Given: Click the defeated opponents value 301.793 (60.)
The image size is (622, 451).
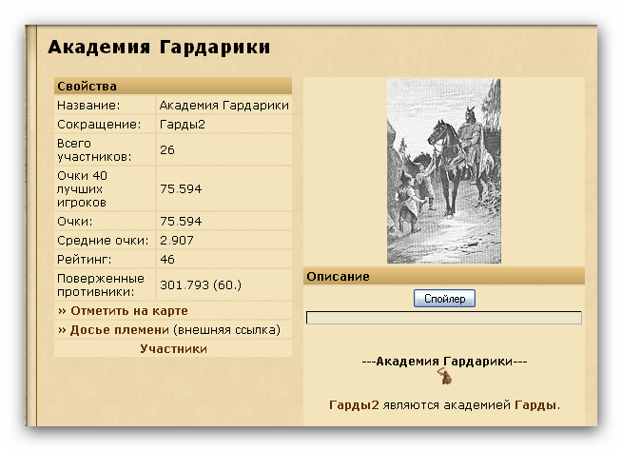Looking at the screenshot, I should pyautogui.click(x=201, y=285).
